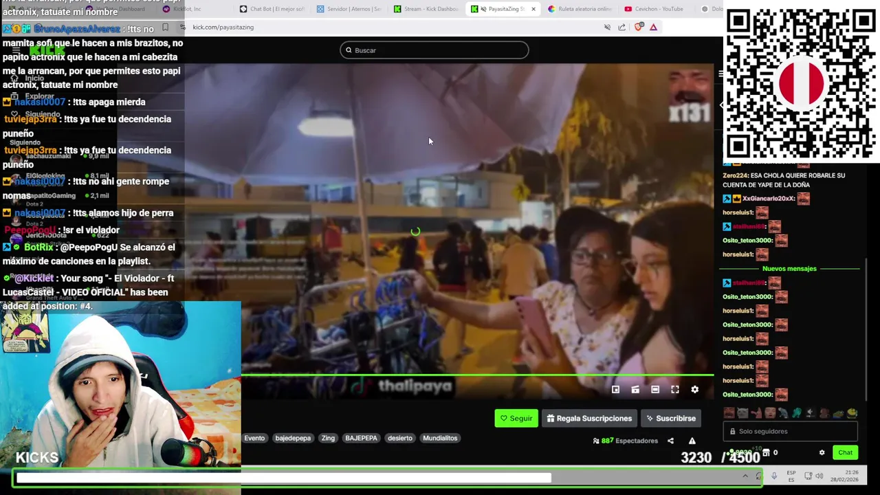This screenshot has width=880, height=495.
Task: Click the Solo seguidores chat input
Action: coord(790,431)
